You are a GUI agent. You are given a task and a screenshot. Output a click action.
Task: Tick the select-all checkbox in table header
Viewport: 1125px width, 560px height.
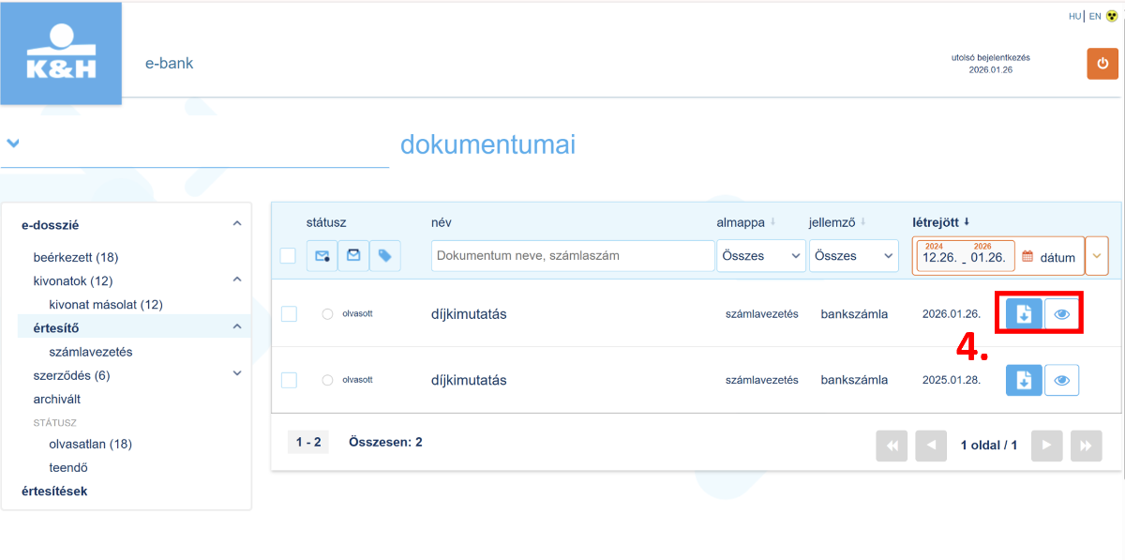click(288, 256)
